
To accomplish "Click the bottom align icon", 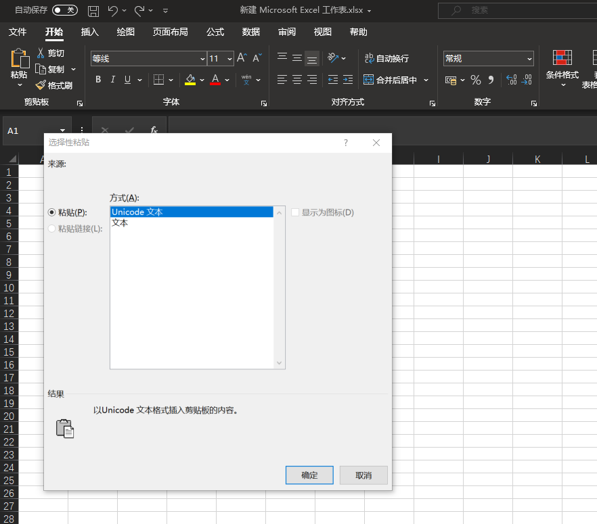I will [312, 58].
